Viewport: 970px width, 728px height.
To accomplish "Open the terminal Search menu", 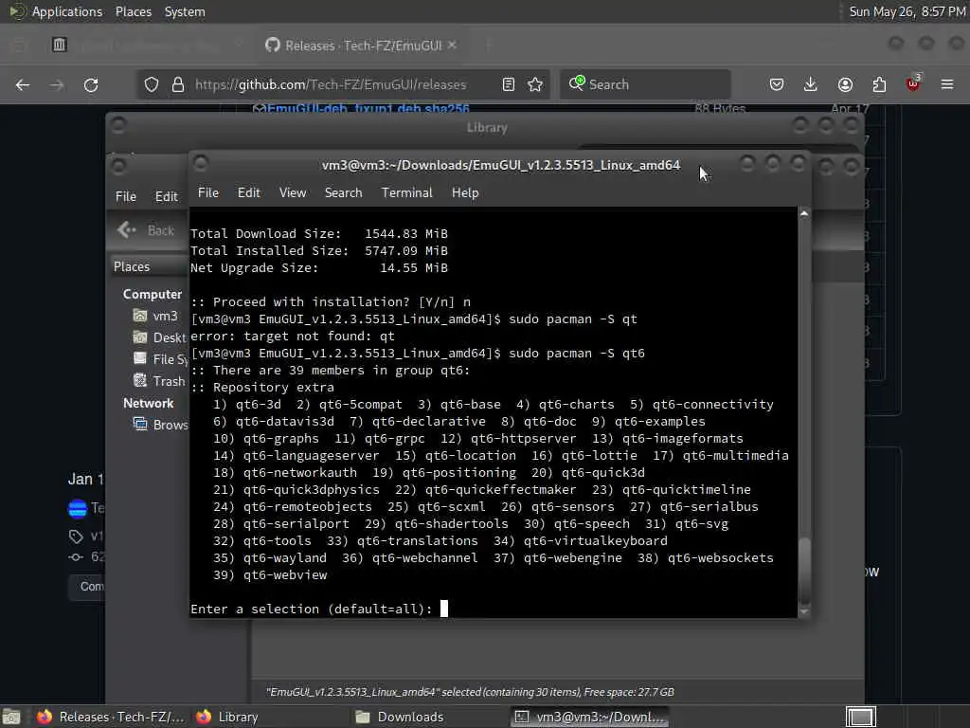I will (343, 192).
